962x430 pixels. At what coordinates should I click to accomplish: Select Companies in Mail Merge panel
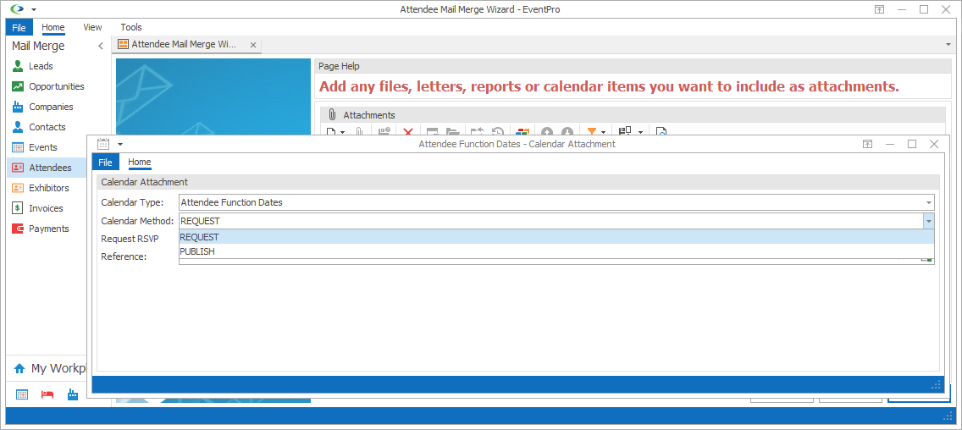51,107
